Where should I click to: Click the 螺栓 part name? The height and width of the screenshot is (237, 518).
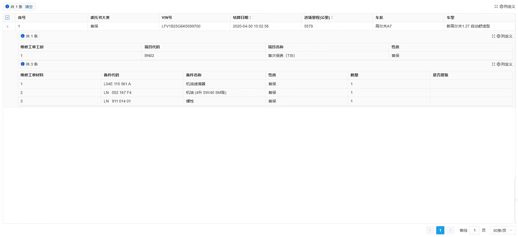190,101
